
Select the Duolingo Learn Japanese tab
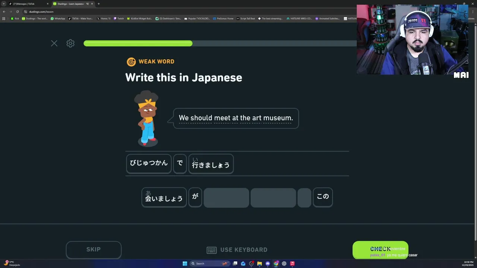point(71,4)
